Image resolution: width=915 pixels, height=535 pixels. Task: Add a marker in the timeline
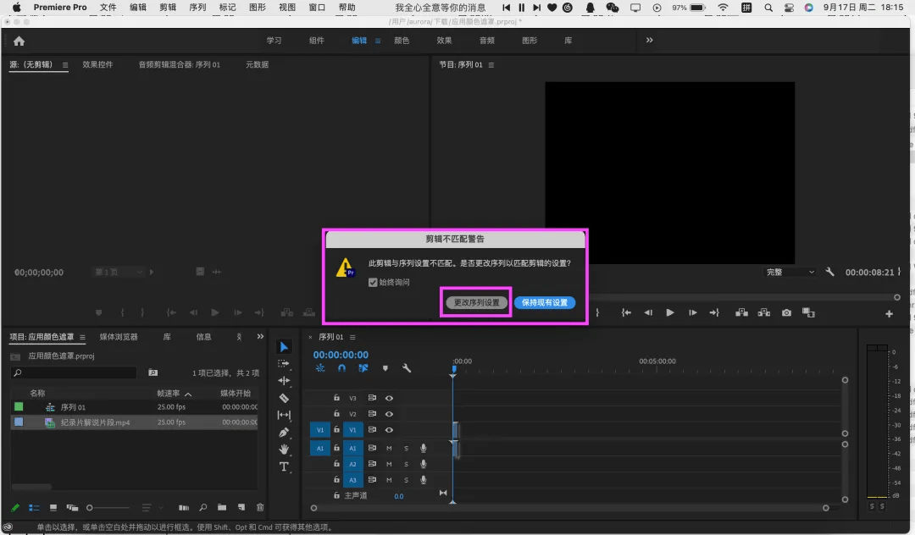(x=385, y=367)
